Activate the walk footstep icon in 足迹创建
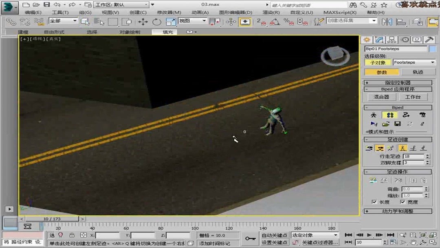The width and height of the screenshot is (440, 248). point(403,148)
